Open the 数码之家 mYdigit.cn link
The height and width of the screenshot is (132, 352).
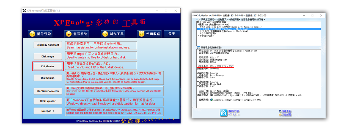tap(234, 113)
